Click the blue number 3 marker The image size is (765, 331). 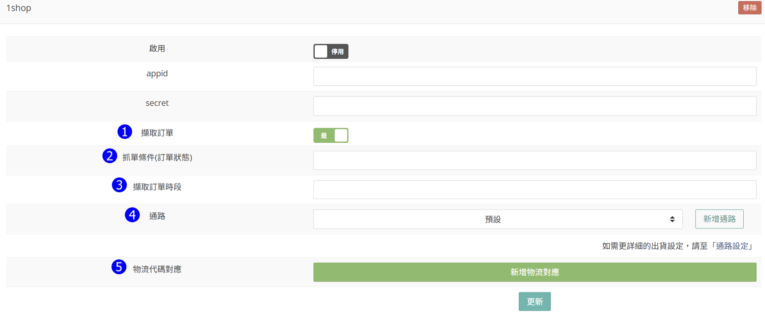tap(119, 185)
